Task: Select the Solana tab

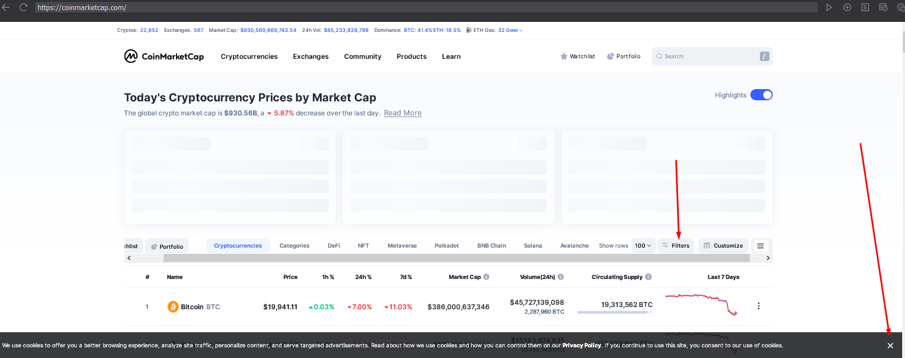Action: 533,246
